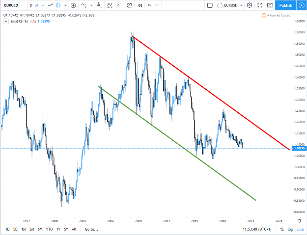Start Bar Replay with the rewind icon
Screen dimensions: 307x235
[140, 5]
